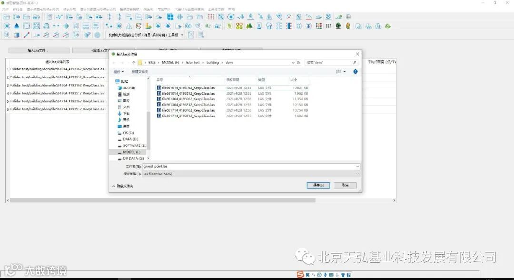Click the magnifier icon in third toolbar row
The width and height of the screenshot is (514, 280).
click(x=7, y=35)
